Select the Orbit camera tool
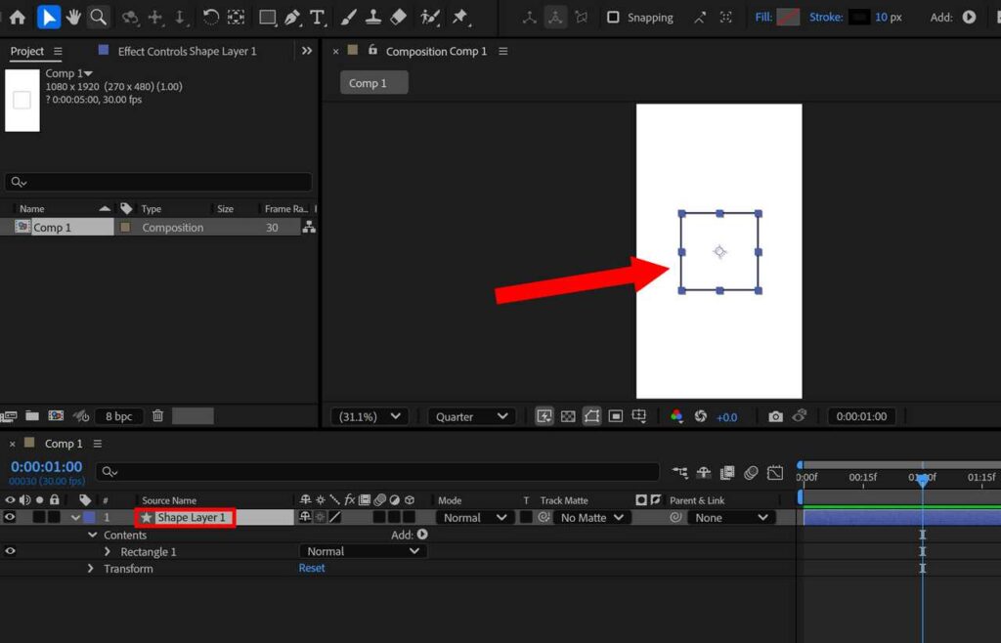 (x=130, y=18)
